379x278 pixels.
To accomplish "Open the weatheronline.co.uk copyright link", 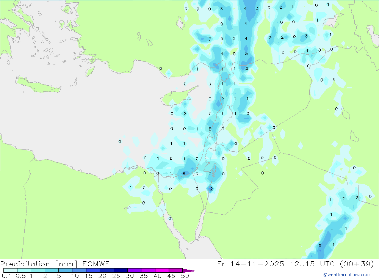I will pos(347,275).
